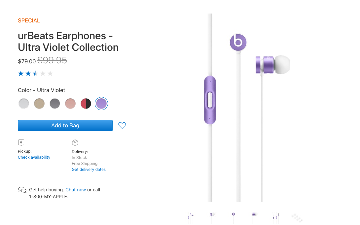The height and width of the screenshot is (225, 360).
Task: Open the Get delivery dates link
Action: pyautogui.click(x=89, y=170)
